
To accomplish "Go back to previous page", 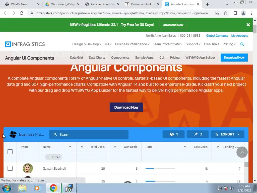I will 6,13.
